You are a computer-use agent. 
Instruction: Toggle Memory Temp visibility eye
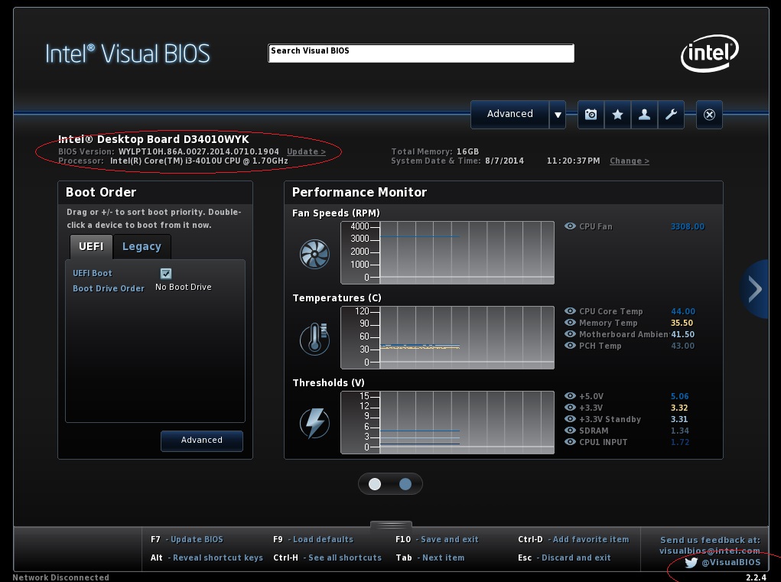click(570, 322)
